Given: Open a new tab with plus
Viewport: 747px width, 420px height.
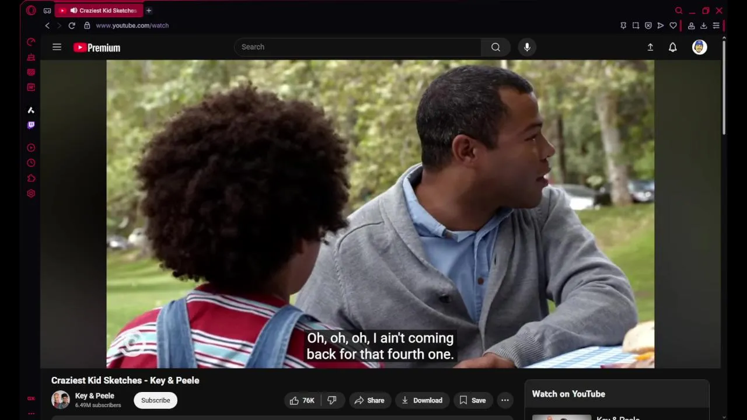Looking at the screenshot, I should pos(149,10).
